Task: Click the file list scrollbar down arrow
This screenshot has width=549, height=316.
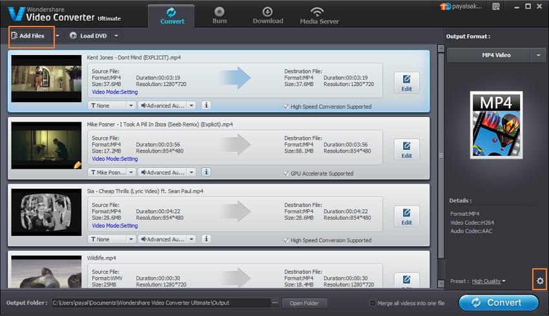Action: [441, 284]
